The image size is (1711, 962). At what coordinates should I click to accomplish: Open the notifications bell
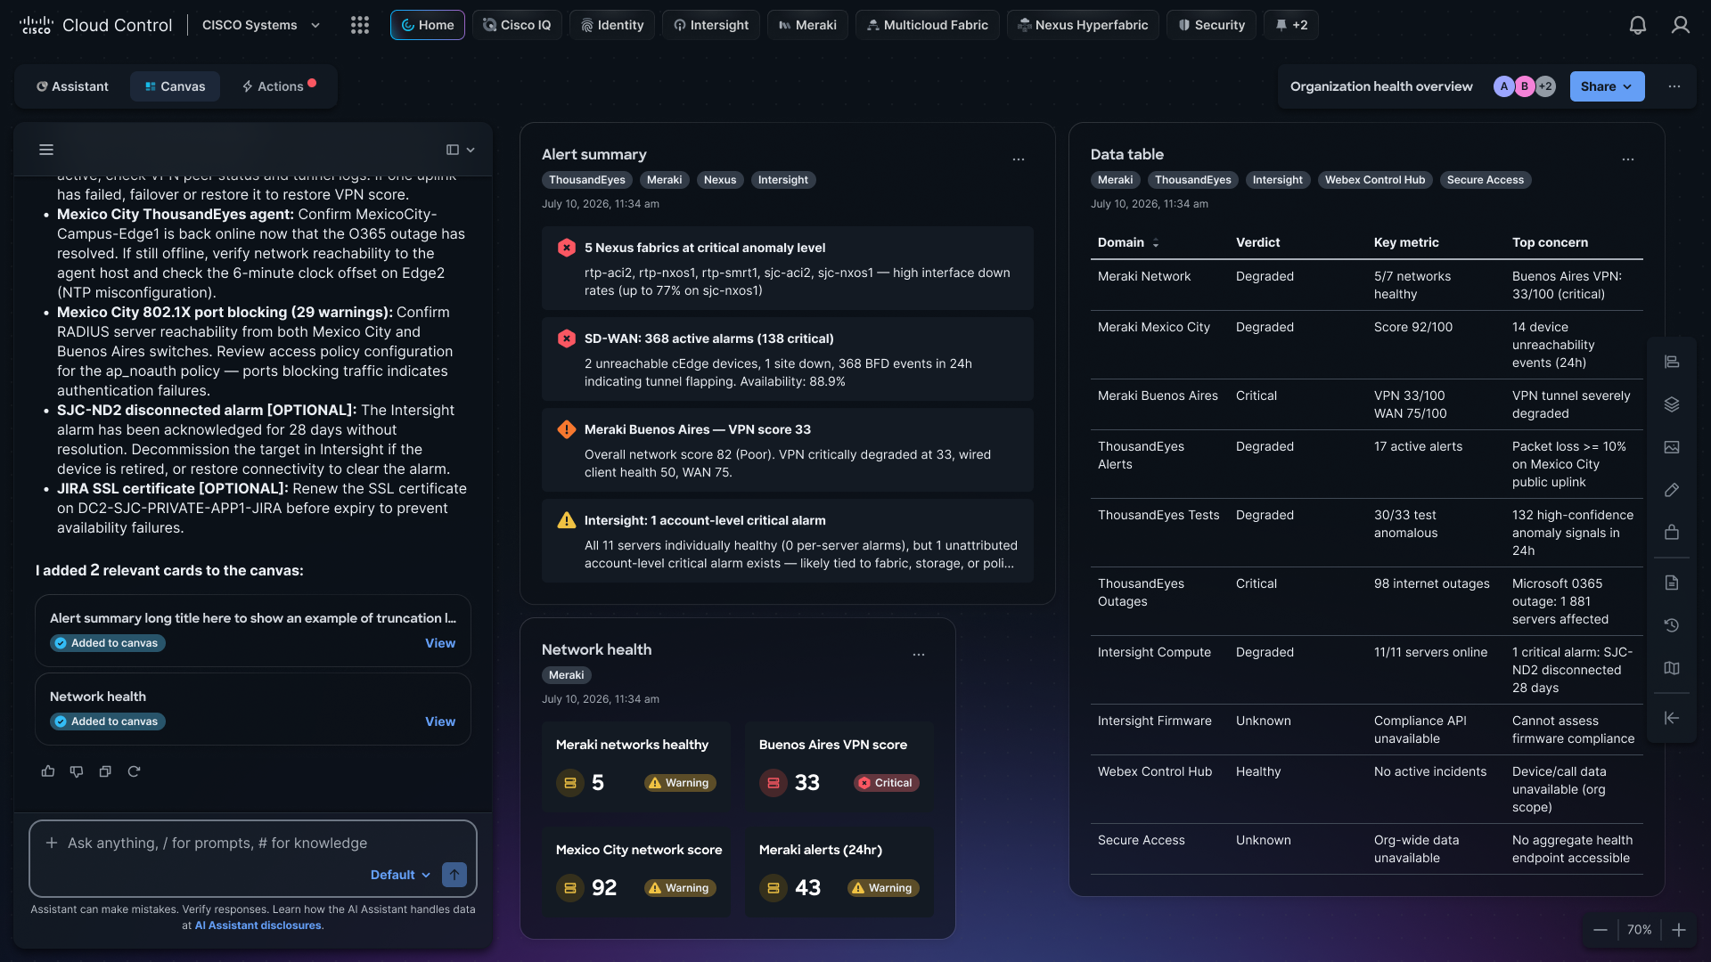click(1638, 25)
